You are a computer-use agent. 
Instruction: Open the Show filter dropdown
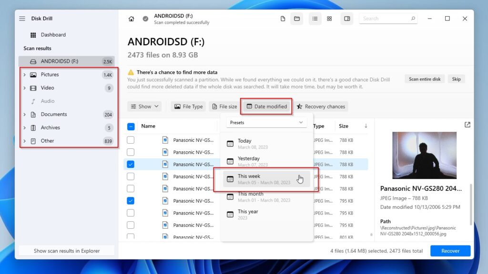[144, 107]
